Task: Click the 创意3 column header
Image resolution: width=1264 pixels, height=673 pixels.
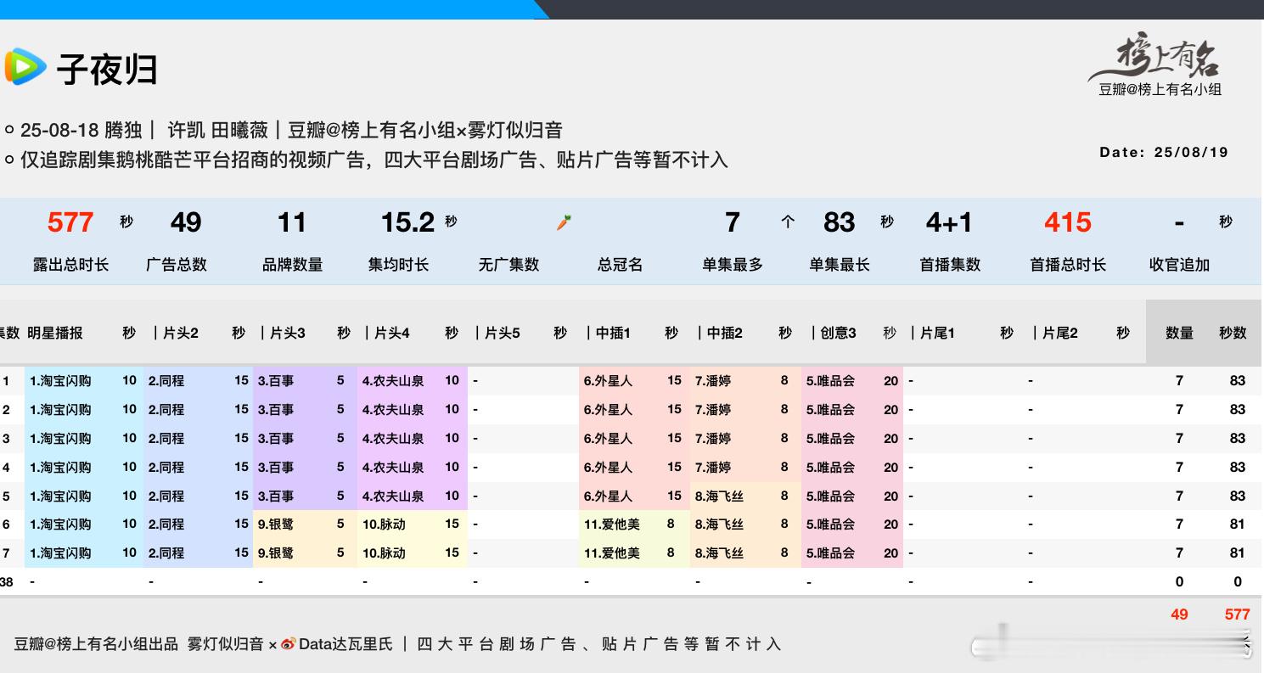Action: click(838, 333)
